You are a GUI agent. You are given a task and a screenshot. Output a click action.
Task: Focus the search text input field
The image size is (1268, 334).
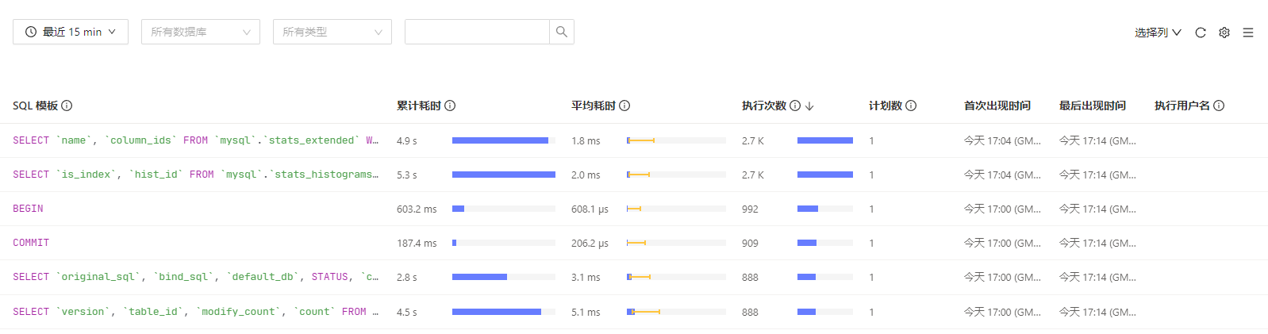(x=477, y=32)
